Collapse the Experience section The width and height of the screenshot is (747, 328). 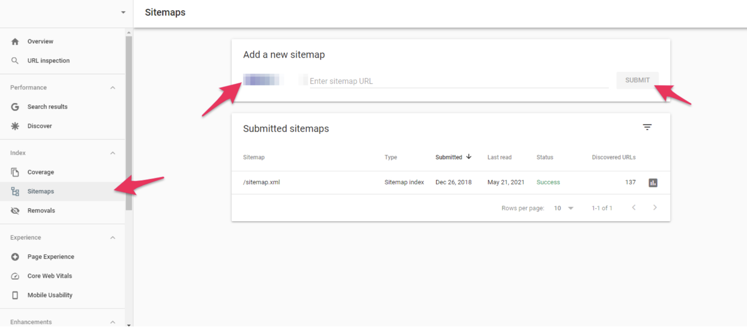113,238
